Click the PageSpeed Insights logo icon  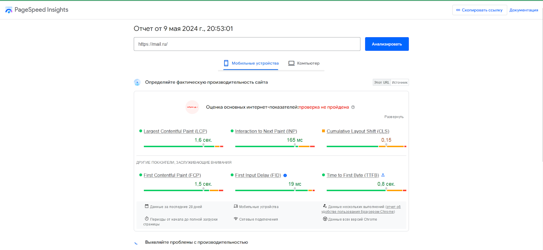[9, 10]
